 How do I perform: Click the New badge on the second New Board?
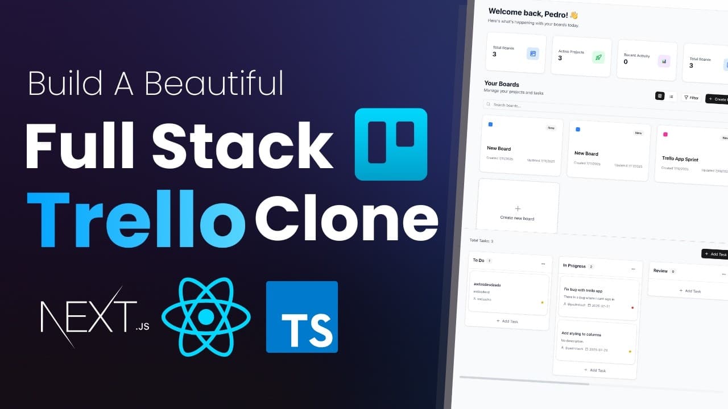(x=638, y=133)
